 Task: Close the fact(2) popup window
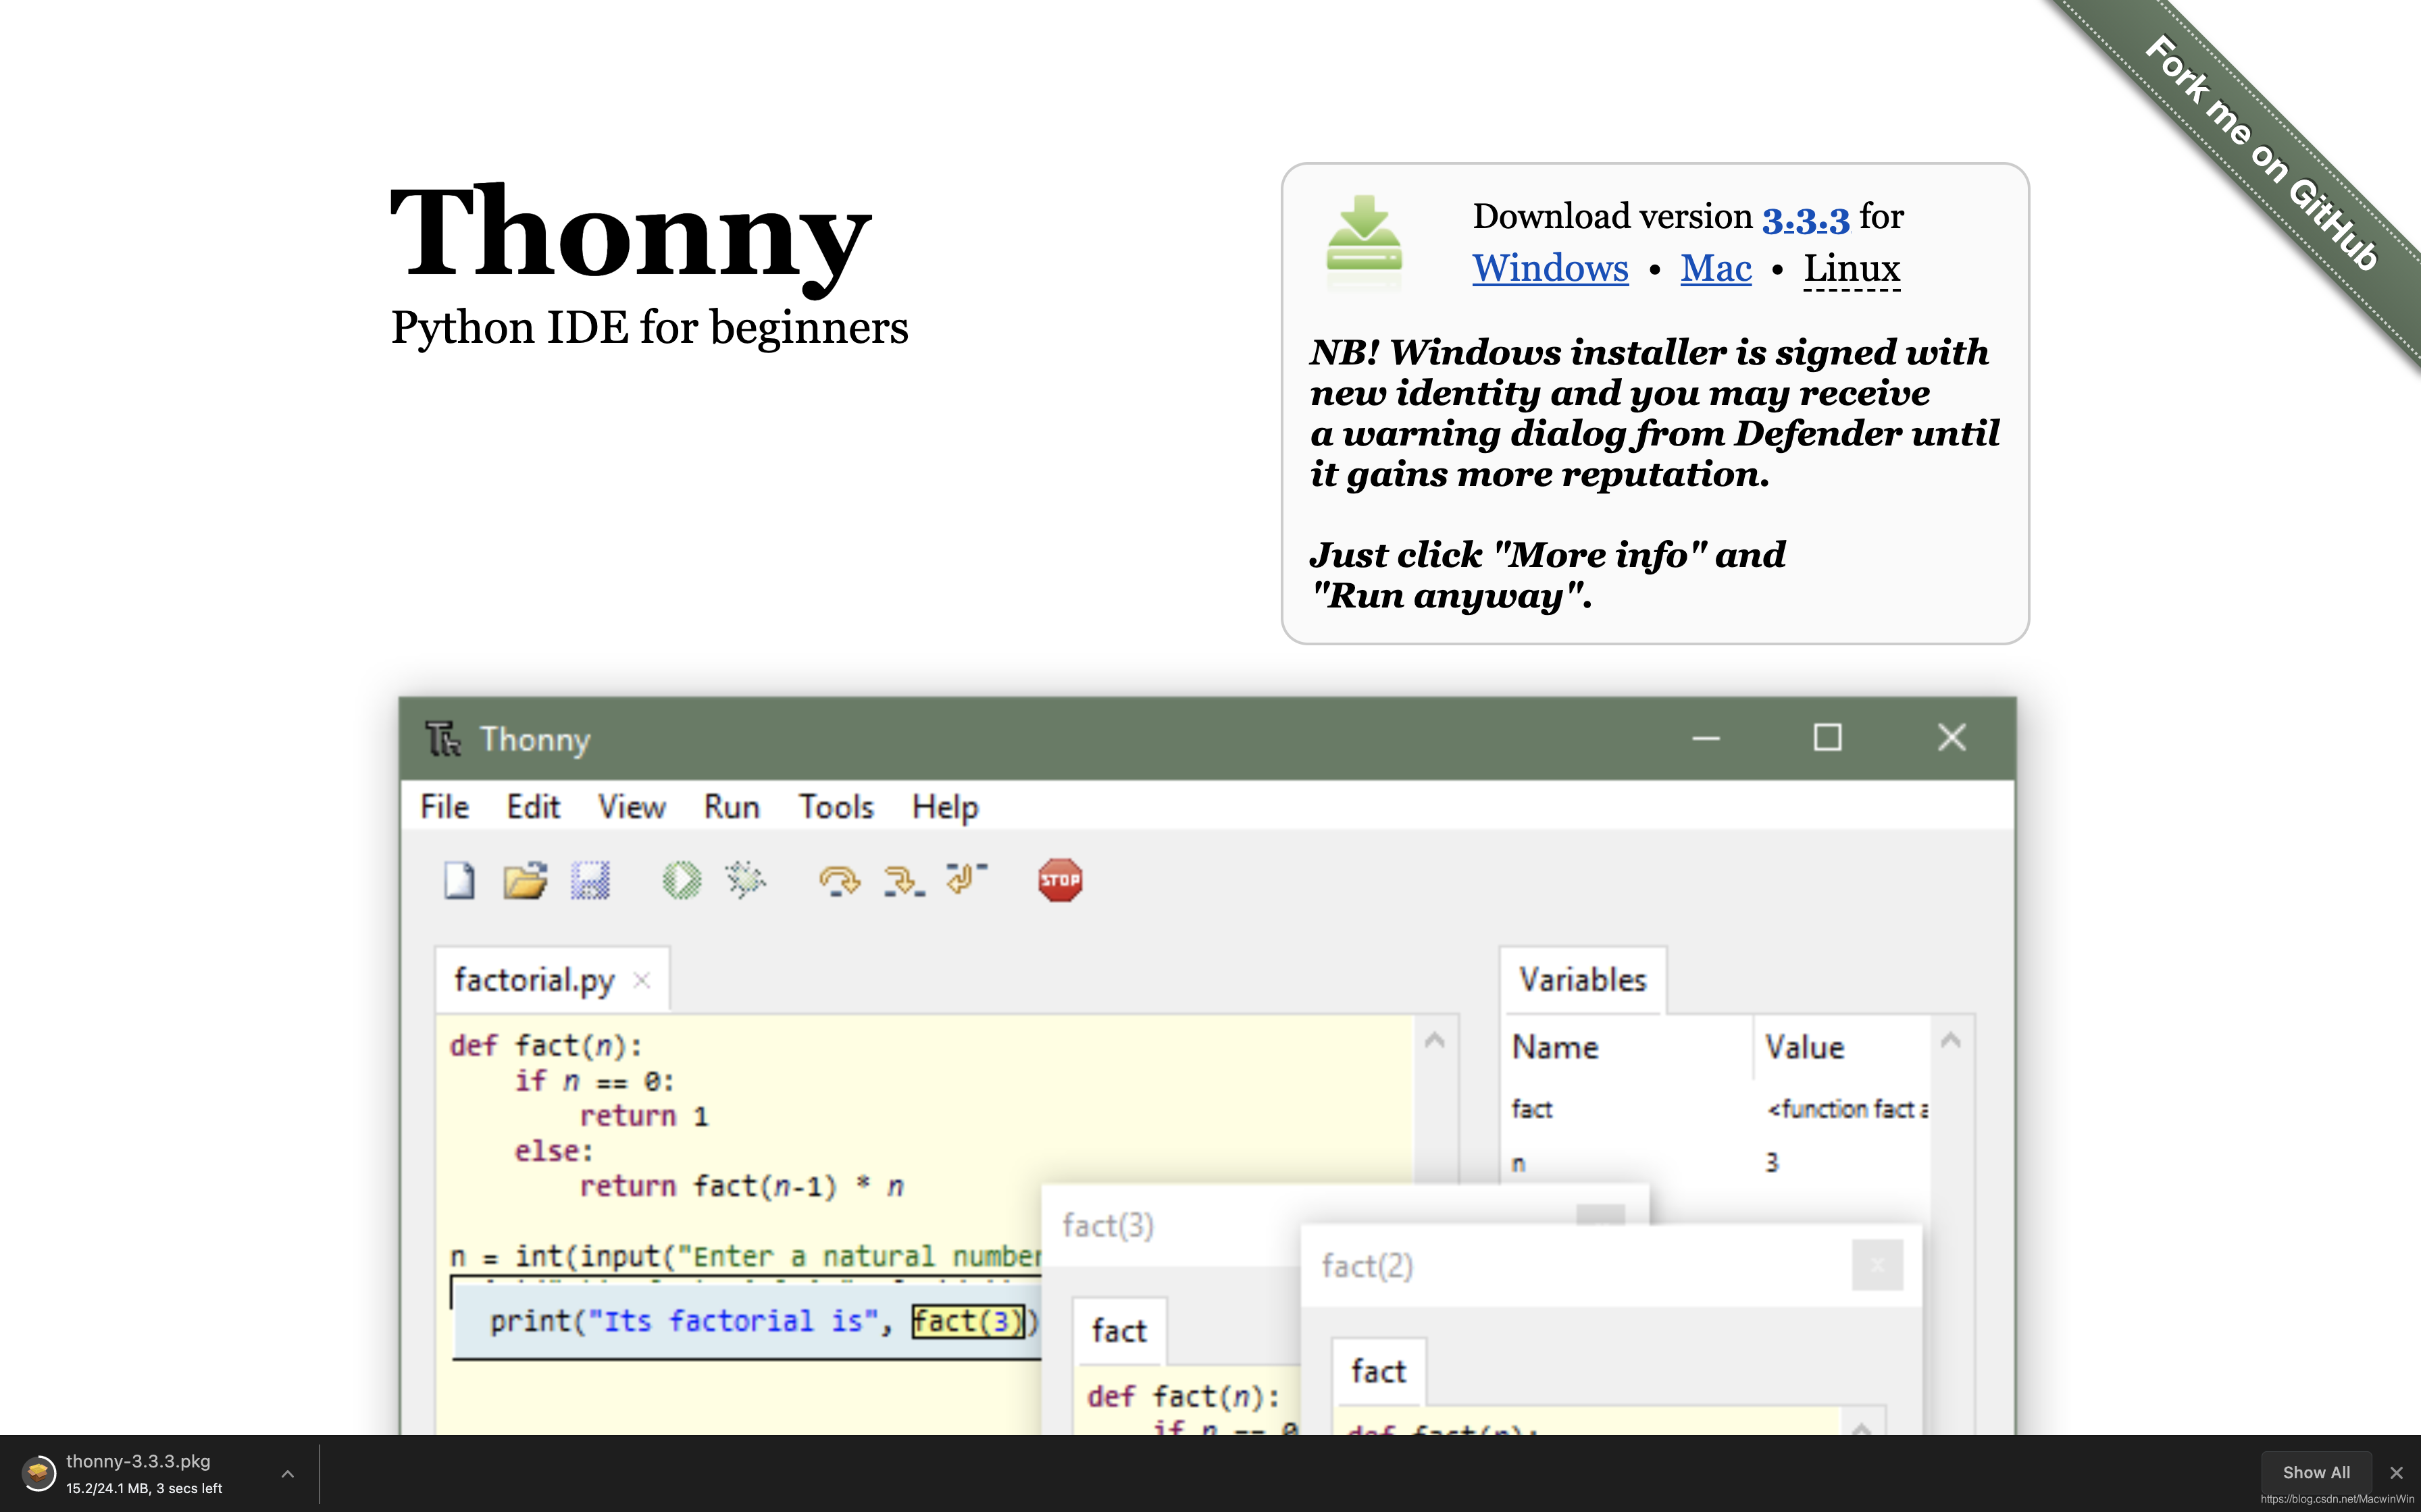(x=1877, y=1266)
